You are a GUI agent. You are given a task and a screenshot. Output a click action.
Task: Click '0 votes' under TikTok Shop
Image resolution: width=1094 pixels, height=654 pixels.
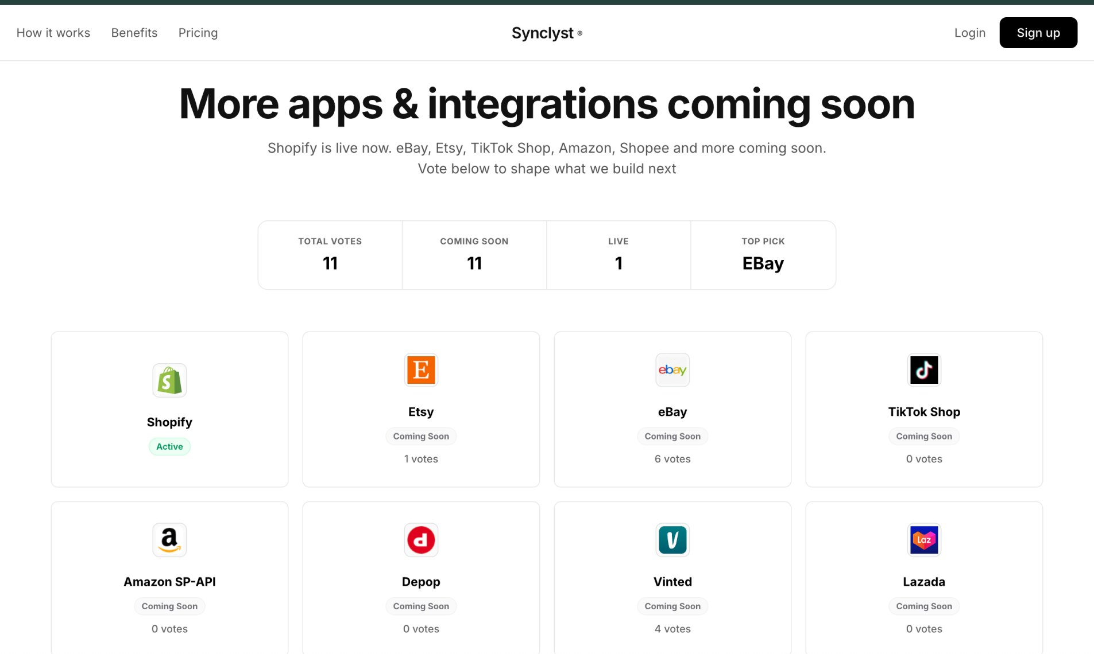pos(924,459)
